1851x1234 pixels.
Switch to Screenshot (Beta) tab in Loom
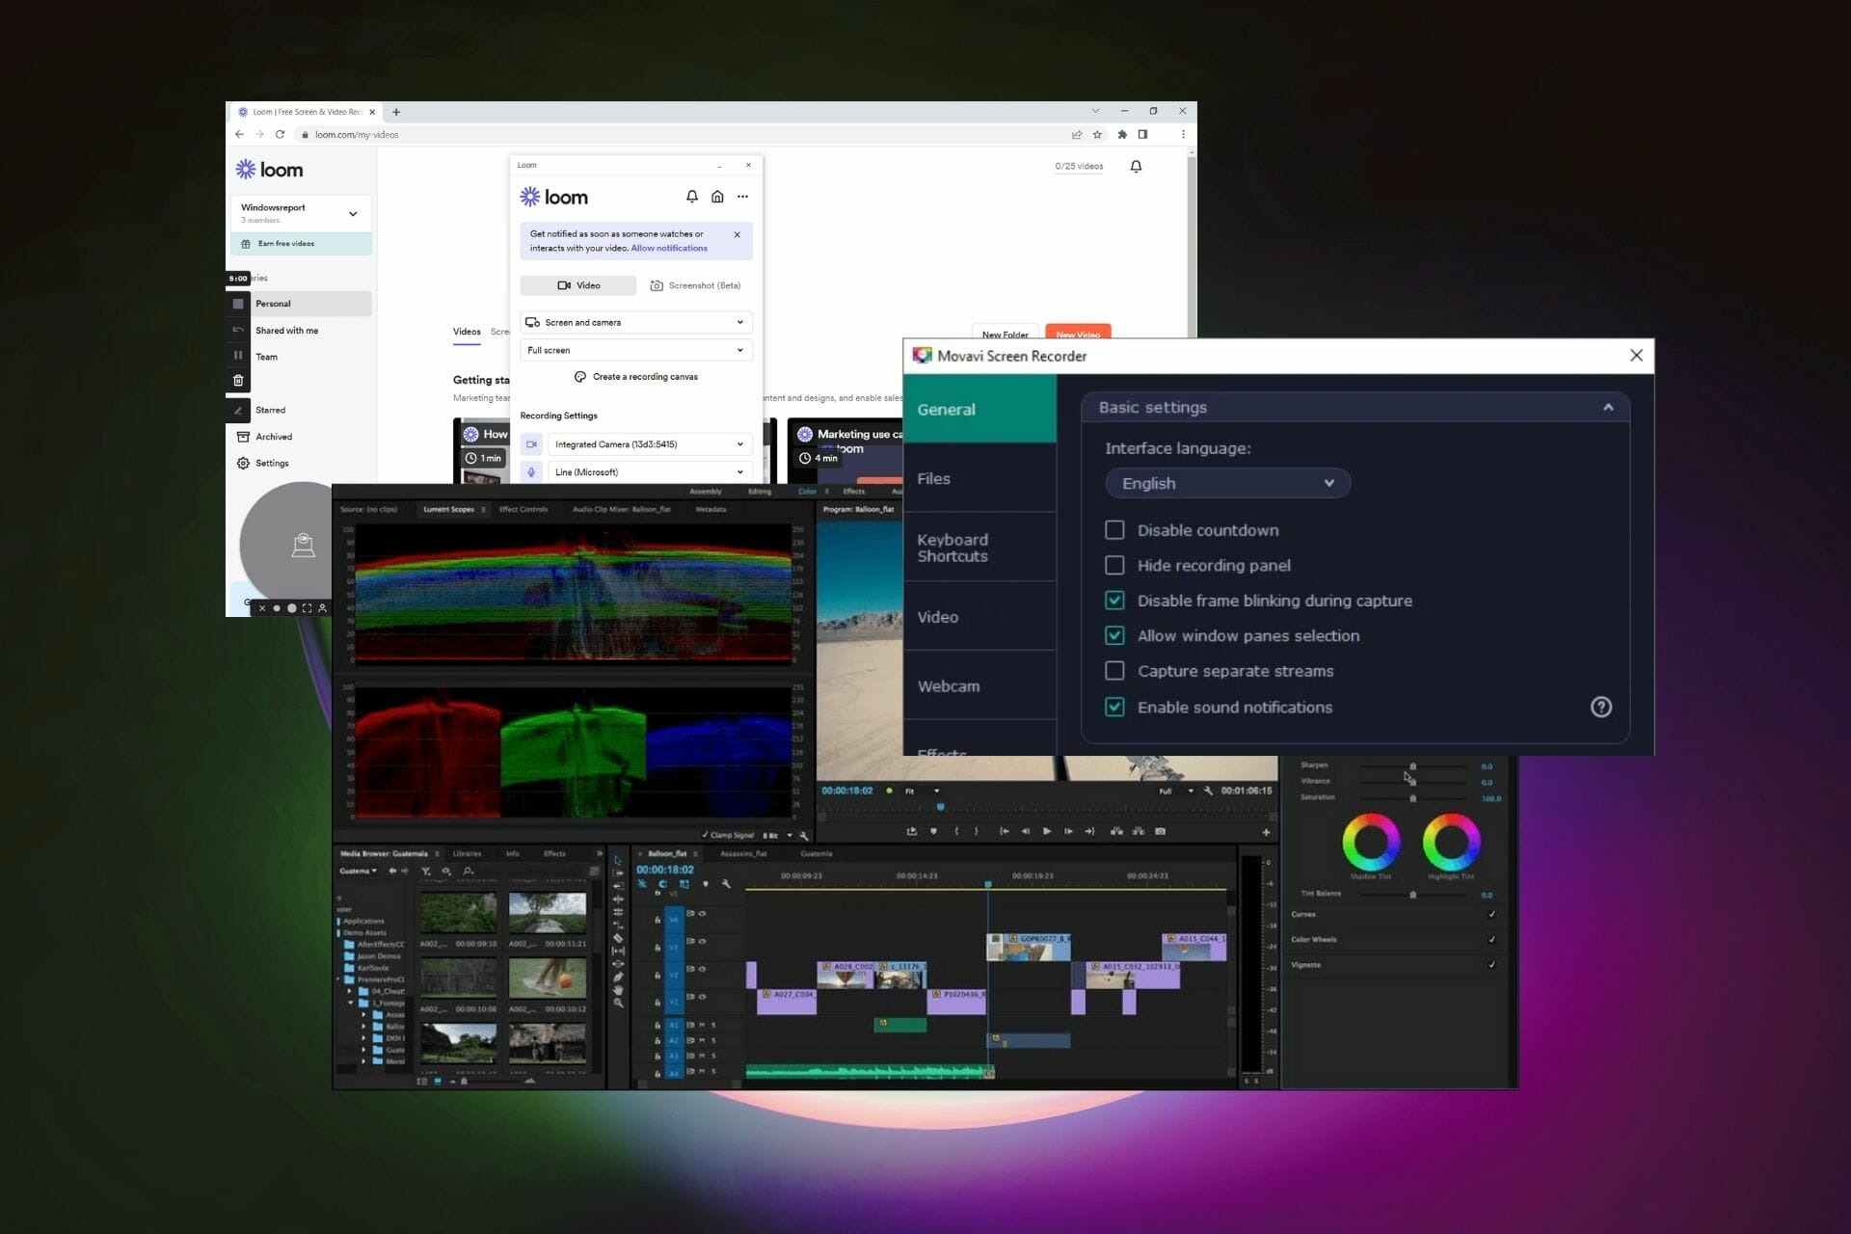point(695,285)
